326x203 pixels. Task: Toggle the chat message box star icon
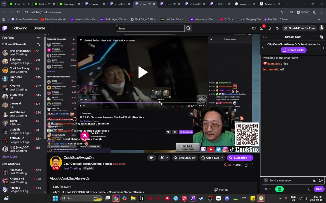[x=266, y=180]
